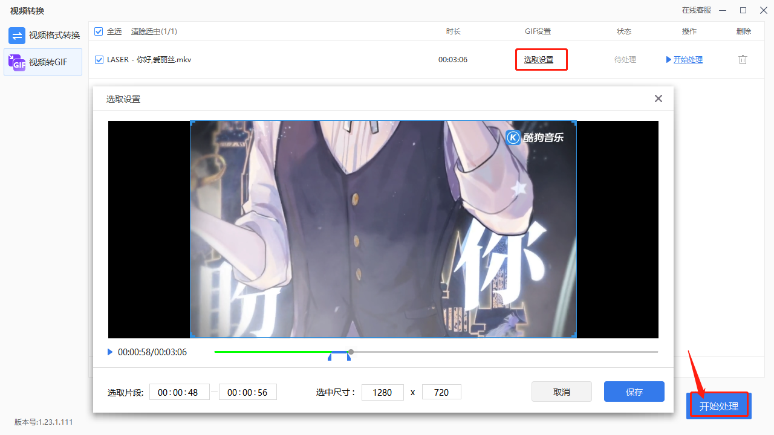Click the version text 版本号:1.23.1.111

point(44,422)
